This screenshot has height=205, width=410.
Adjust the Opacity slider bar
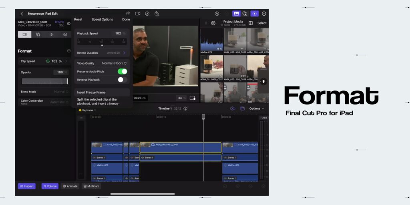coord(45,81)
